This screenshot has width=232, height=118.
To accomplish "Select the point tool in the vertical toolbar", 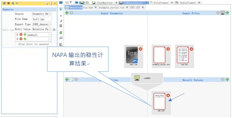I will [x=61, y=16].
